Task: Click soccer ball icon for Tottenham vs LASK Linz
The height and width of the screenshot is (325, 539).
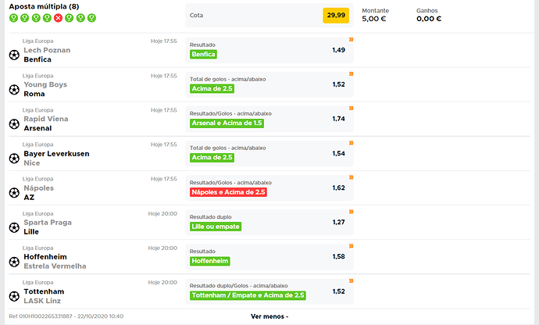Action: (x=14, y=296)
